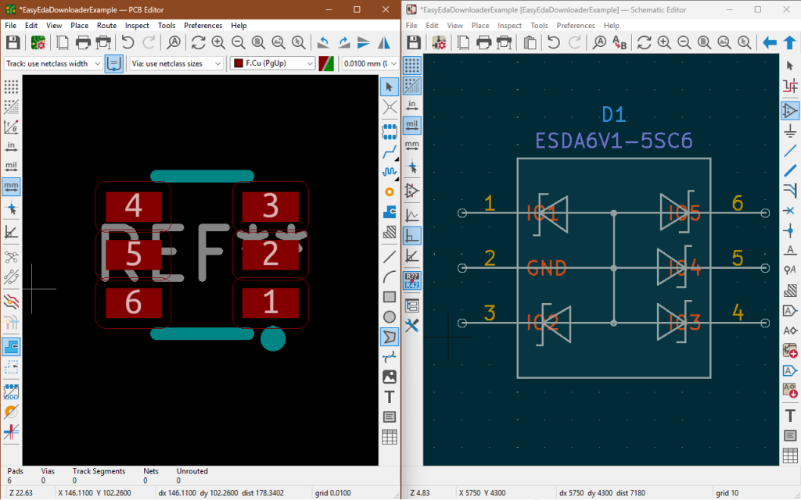Open the Track netclass width dropdown

pyautogui.click(x=98, y=63)
